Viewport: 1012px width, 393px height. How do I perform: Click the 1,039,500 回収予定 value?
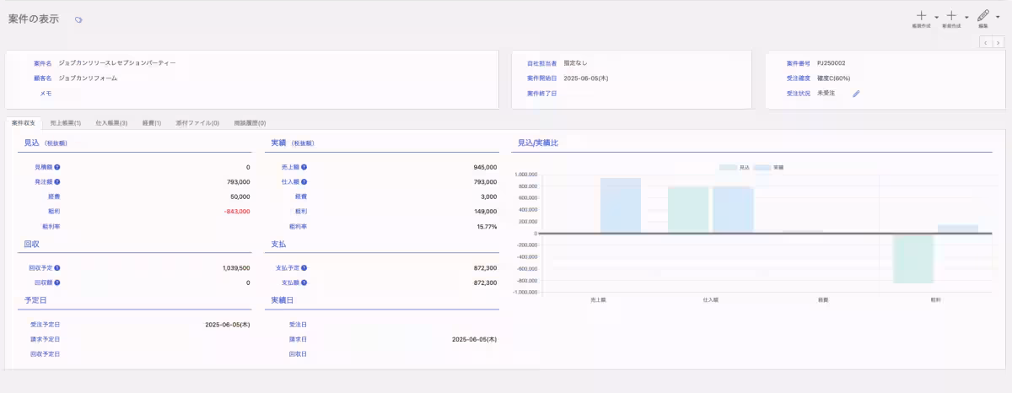[x=235, y=267]
